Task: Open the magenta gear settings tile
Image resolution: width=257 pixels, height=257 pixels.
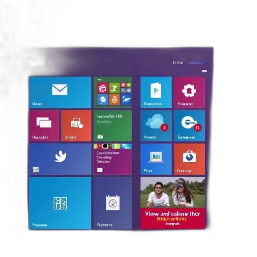Action: pyautogui.click(x=189, y=92)
